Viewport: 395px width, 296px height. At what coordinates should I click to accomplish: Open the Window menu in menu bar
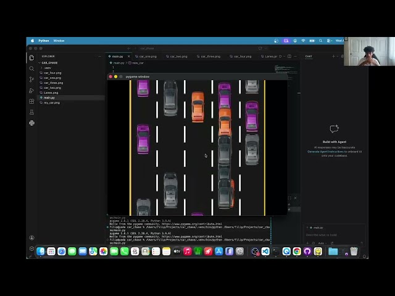coord(59,41)
